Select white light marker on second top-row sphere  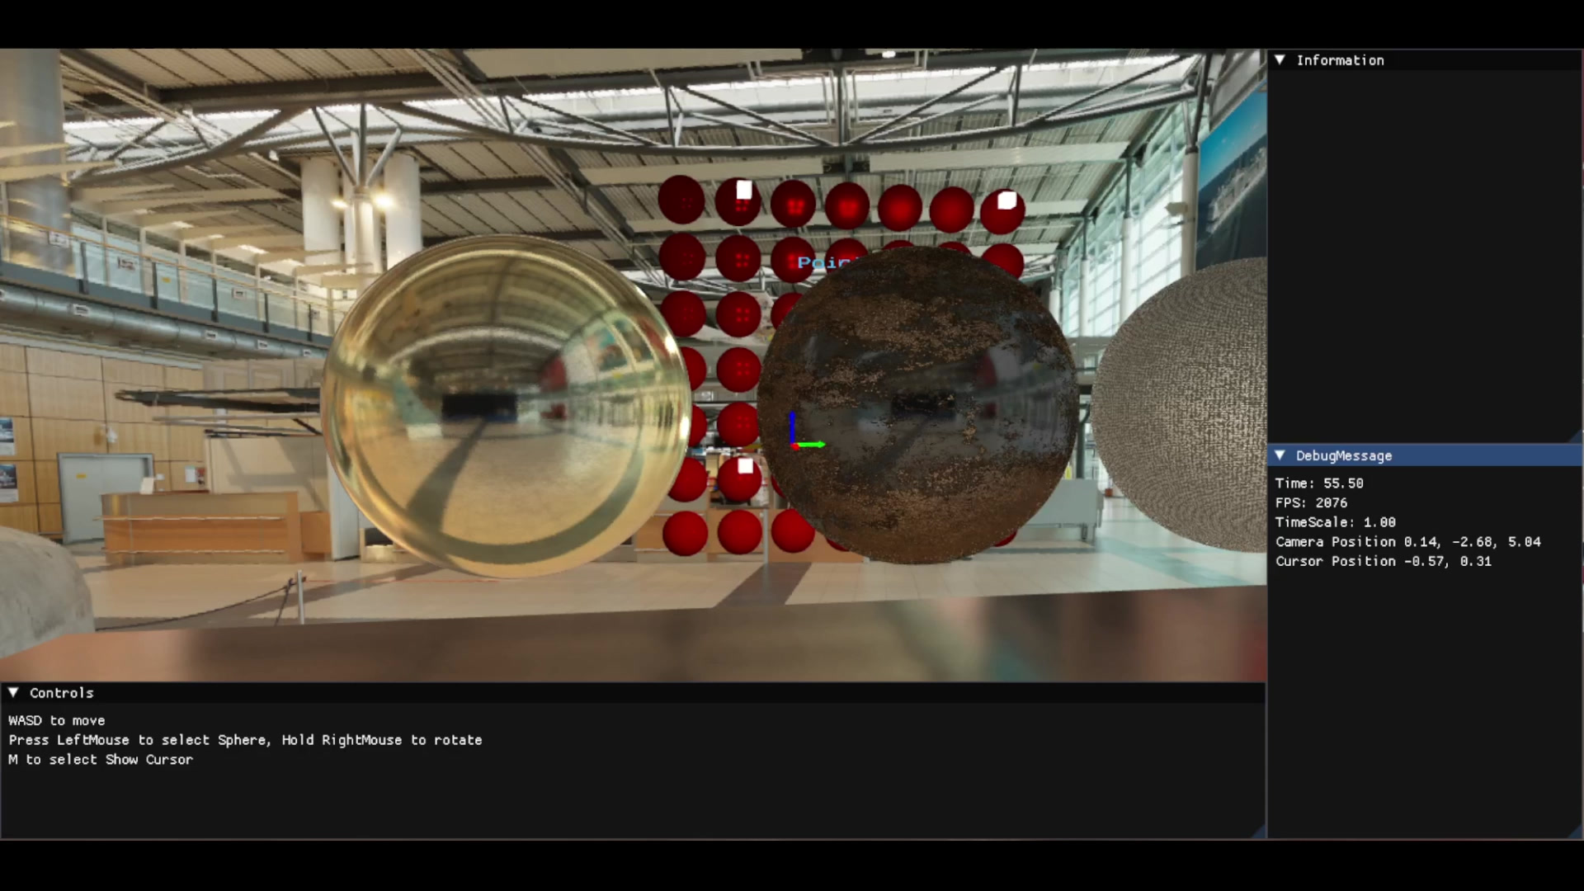[744, 191]
